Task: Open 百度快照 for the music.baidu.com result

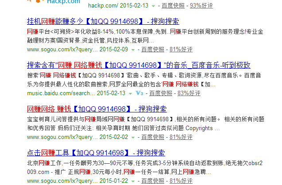Action: [161, 93]
